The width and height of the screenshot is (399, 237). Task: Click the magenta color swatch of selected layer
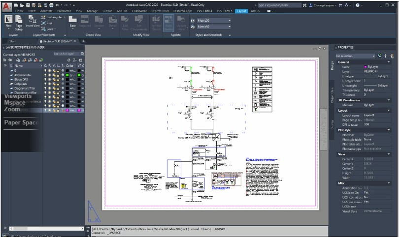[67, 110]
